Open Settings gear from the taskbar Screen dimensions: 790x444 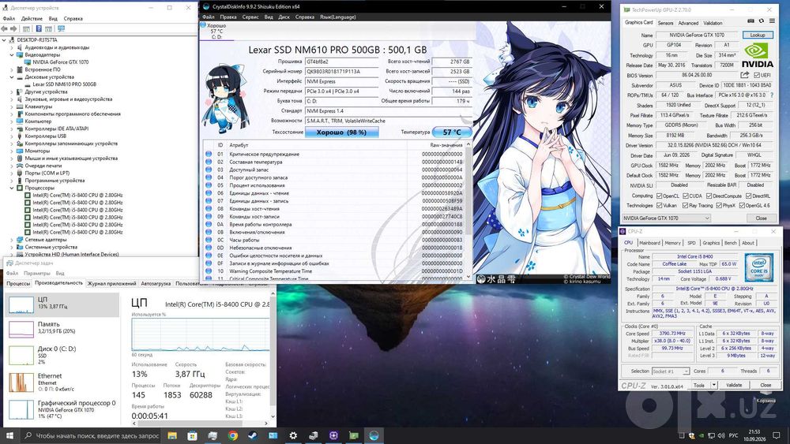click(x=293, y=435)
